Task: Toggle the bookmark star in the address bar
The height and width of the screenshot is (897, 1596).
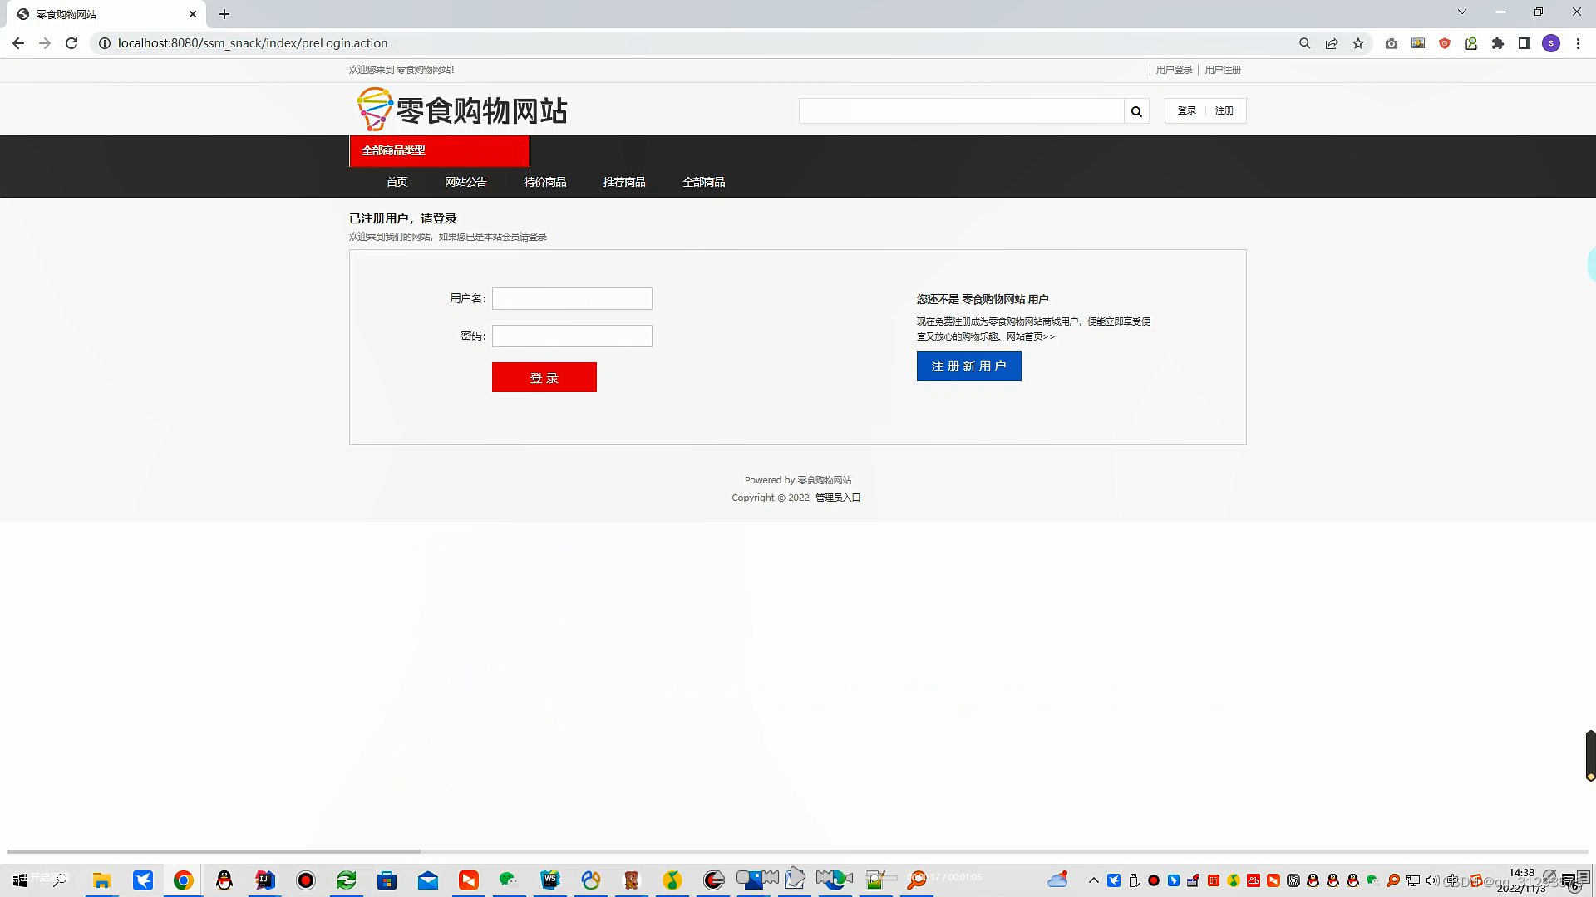Action: [x=1358, y=43]
